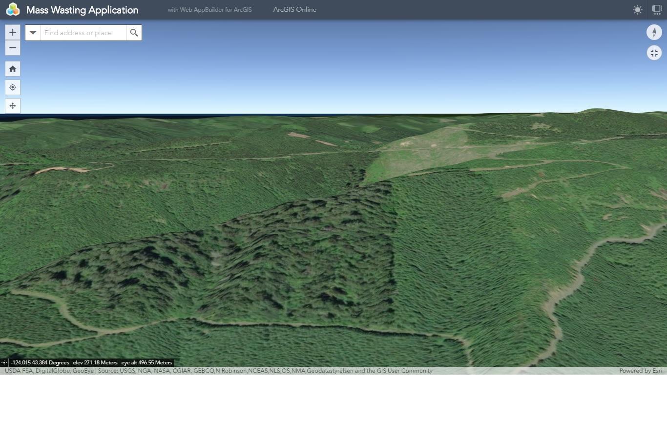Reset orientation with the compass icon
The width and height of the screenshot is (667, 439).
(654, 32)
